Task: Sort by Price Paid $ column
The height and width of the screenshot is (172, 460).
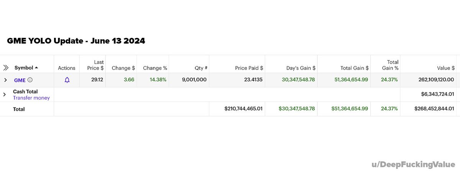Action: [249, 68]
